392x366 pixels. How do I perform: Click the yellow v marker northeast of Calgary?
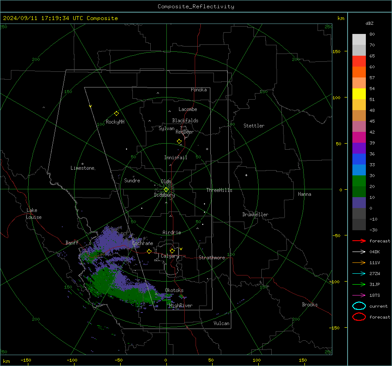pyautogui.click(x=181, y=249)
